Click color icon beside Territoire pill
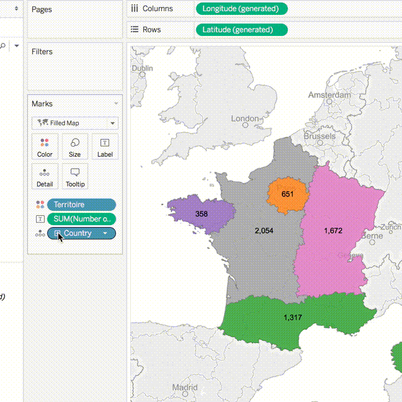The image size is (402, 402). 40,204
